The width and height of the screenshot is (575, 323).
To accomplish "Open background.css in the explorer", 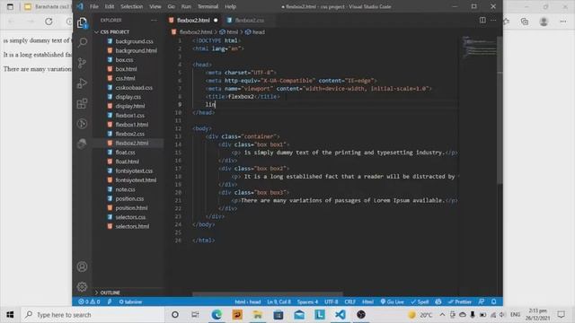I will [134, 41].
